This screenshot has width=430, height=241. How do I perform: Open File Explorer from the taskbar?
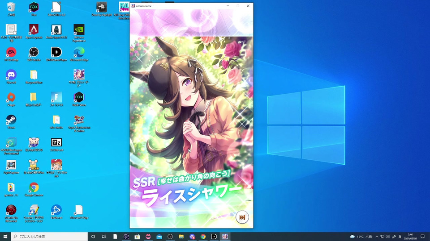pyautogui.click(x=181, y=237)
